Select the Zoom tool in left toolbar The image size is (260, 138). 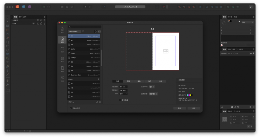pyautogui.click(x=7, y=85)
